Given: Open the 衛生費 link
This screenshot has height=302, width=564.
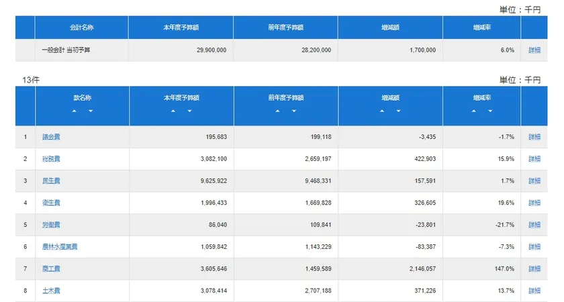Looking at the screenshot, I should (51, 203).
